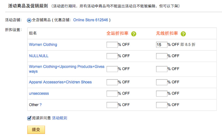Open the Women Clothing group link

(43, 45)
